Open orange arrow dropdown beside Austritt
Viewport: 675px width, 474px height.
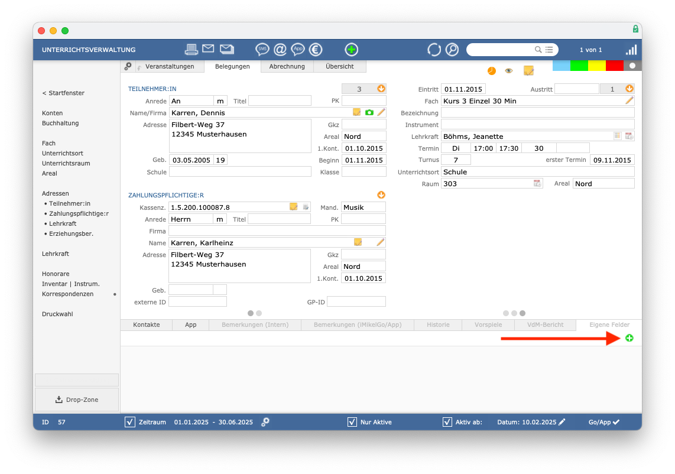(629, 89)
